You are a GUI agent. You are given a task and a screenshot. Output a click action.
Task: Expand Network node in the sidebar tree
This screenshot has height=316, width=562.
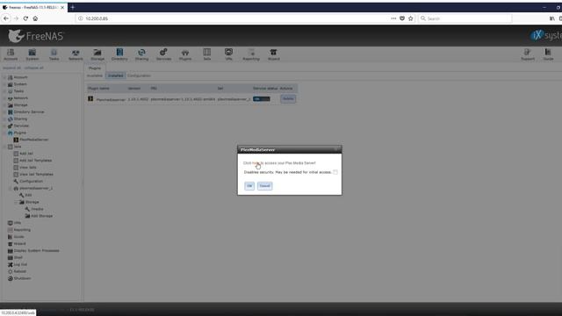4,98
